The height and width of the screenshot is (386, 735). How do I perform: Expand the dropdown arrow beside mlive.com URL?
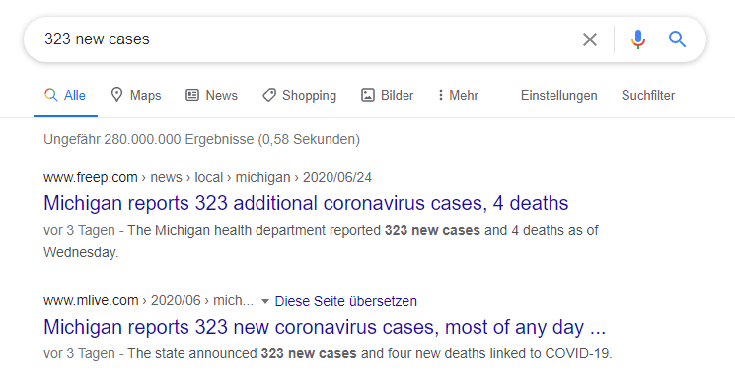(264, 301)
